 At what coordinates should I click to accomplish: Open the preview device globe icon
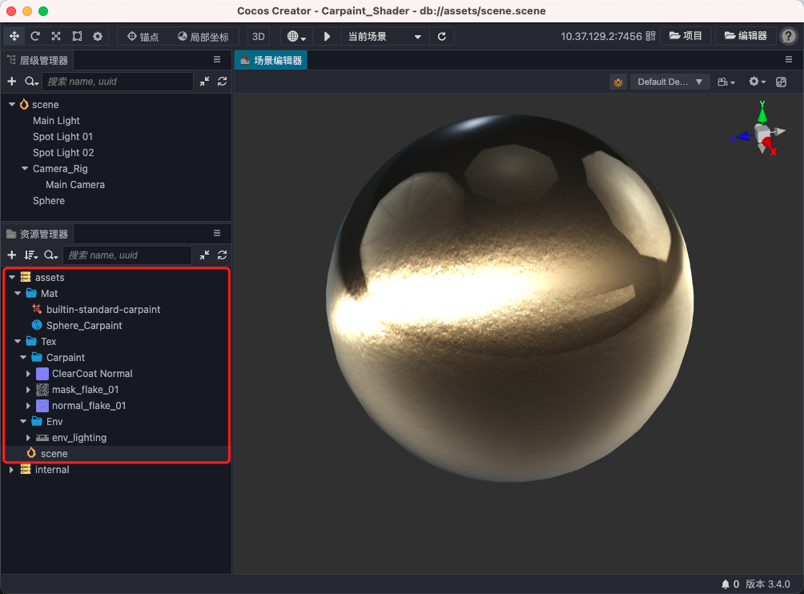click(295, 36)
